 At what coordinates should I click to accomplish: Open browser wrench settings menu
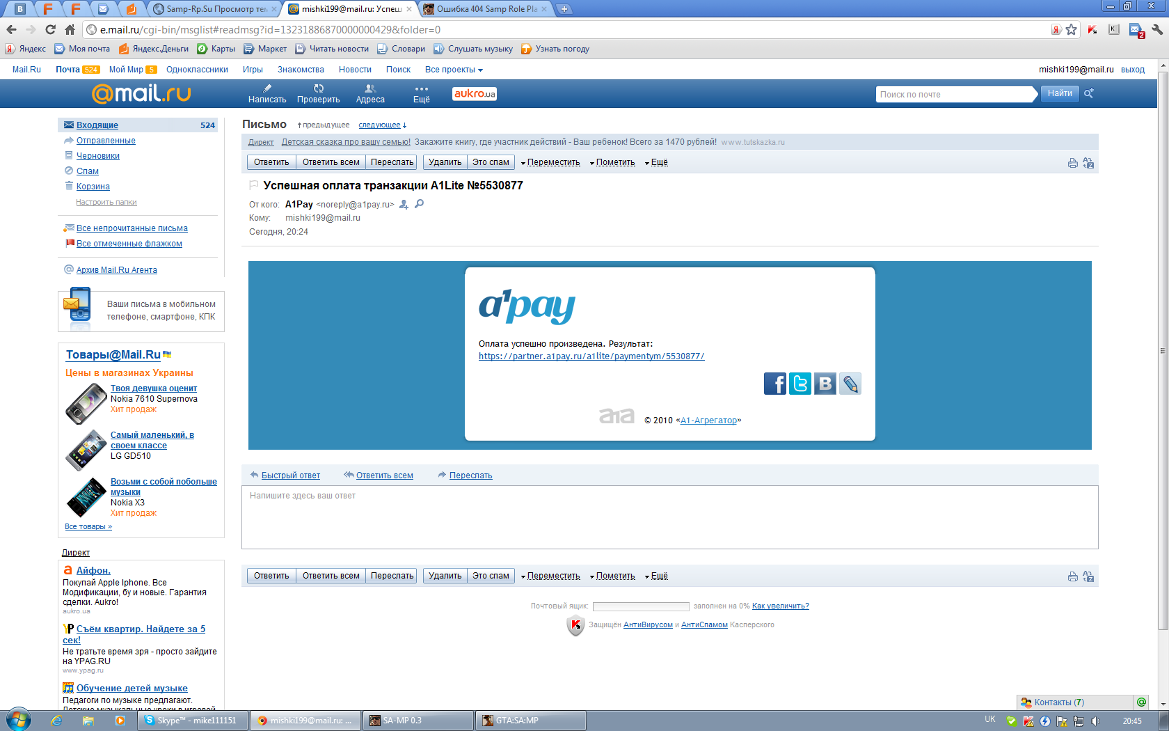point(1157,29)
